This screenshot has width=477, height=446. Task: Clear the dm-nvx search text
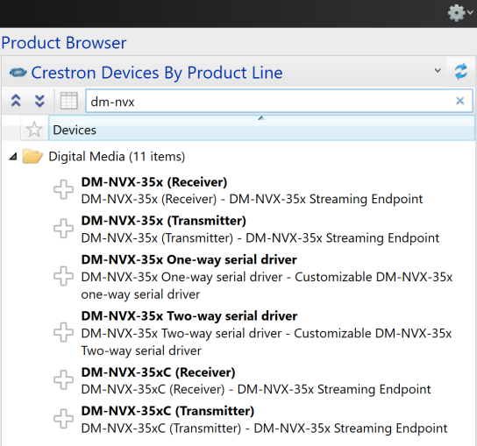pyautogui.click(x=460, y=101)
